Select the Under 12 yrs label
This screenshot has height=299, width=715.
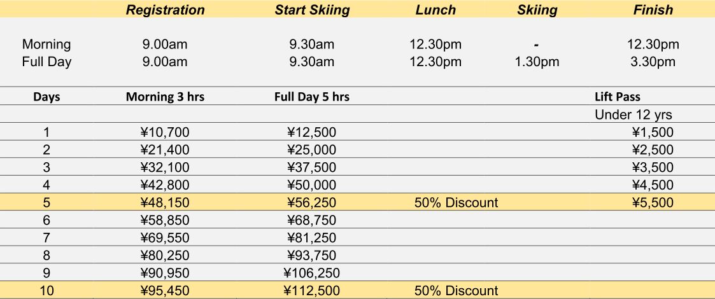point(634,115)
